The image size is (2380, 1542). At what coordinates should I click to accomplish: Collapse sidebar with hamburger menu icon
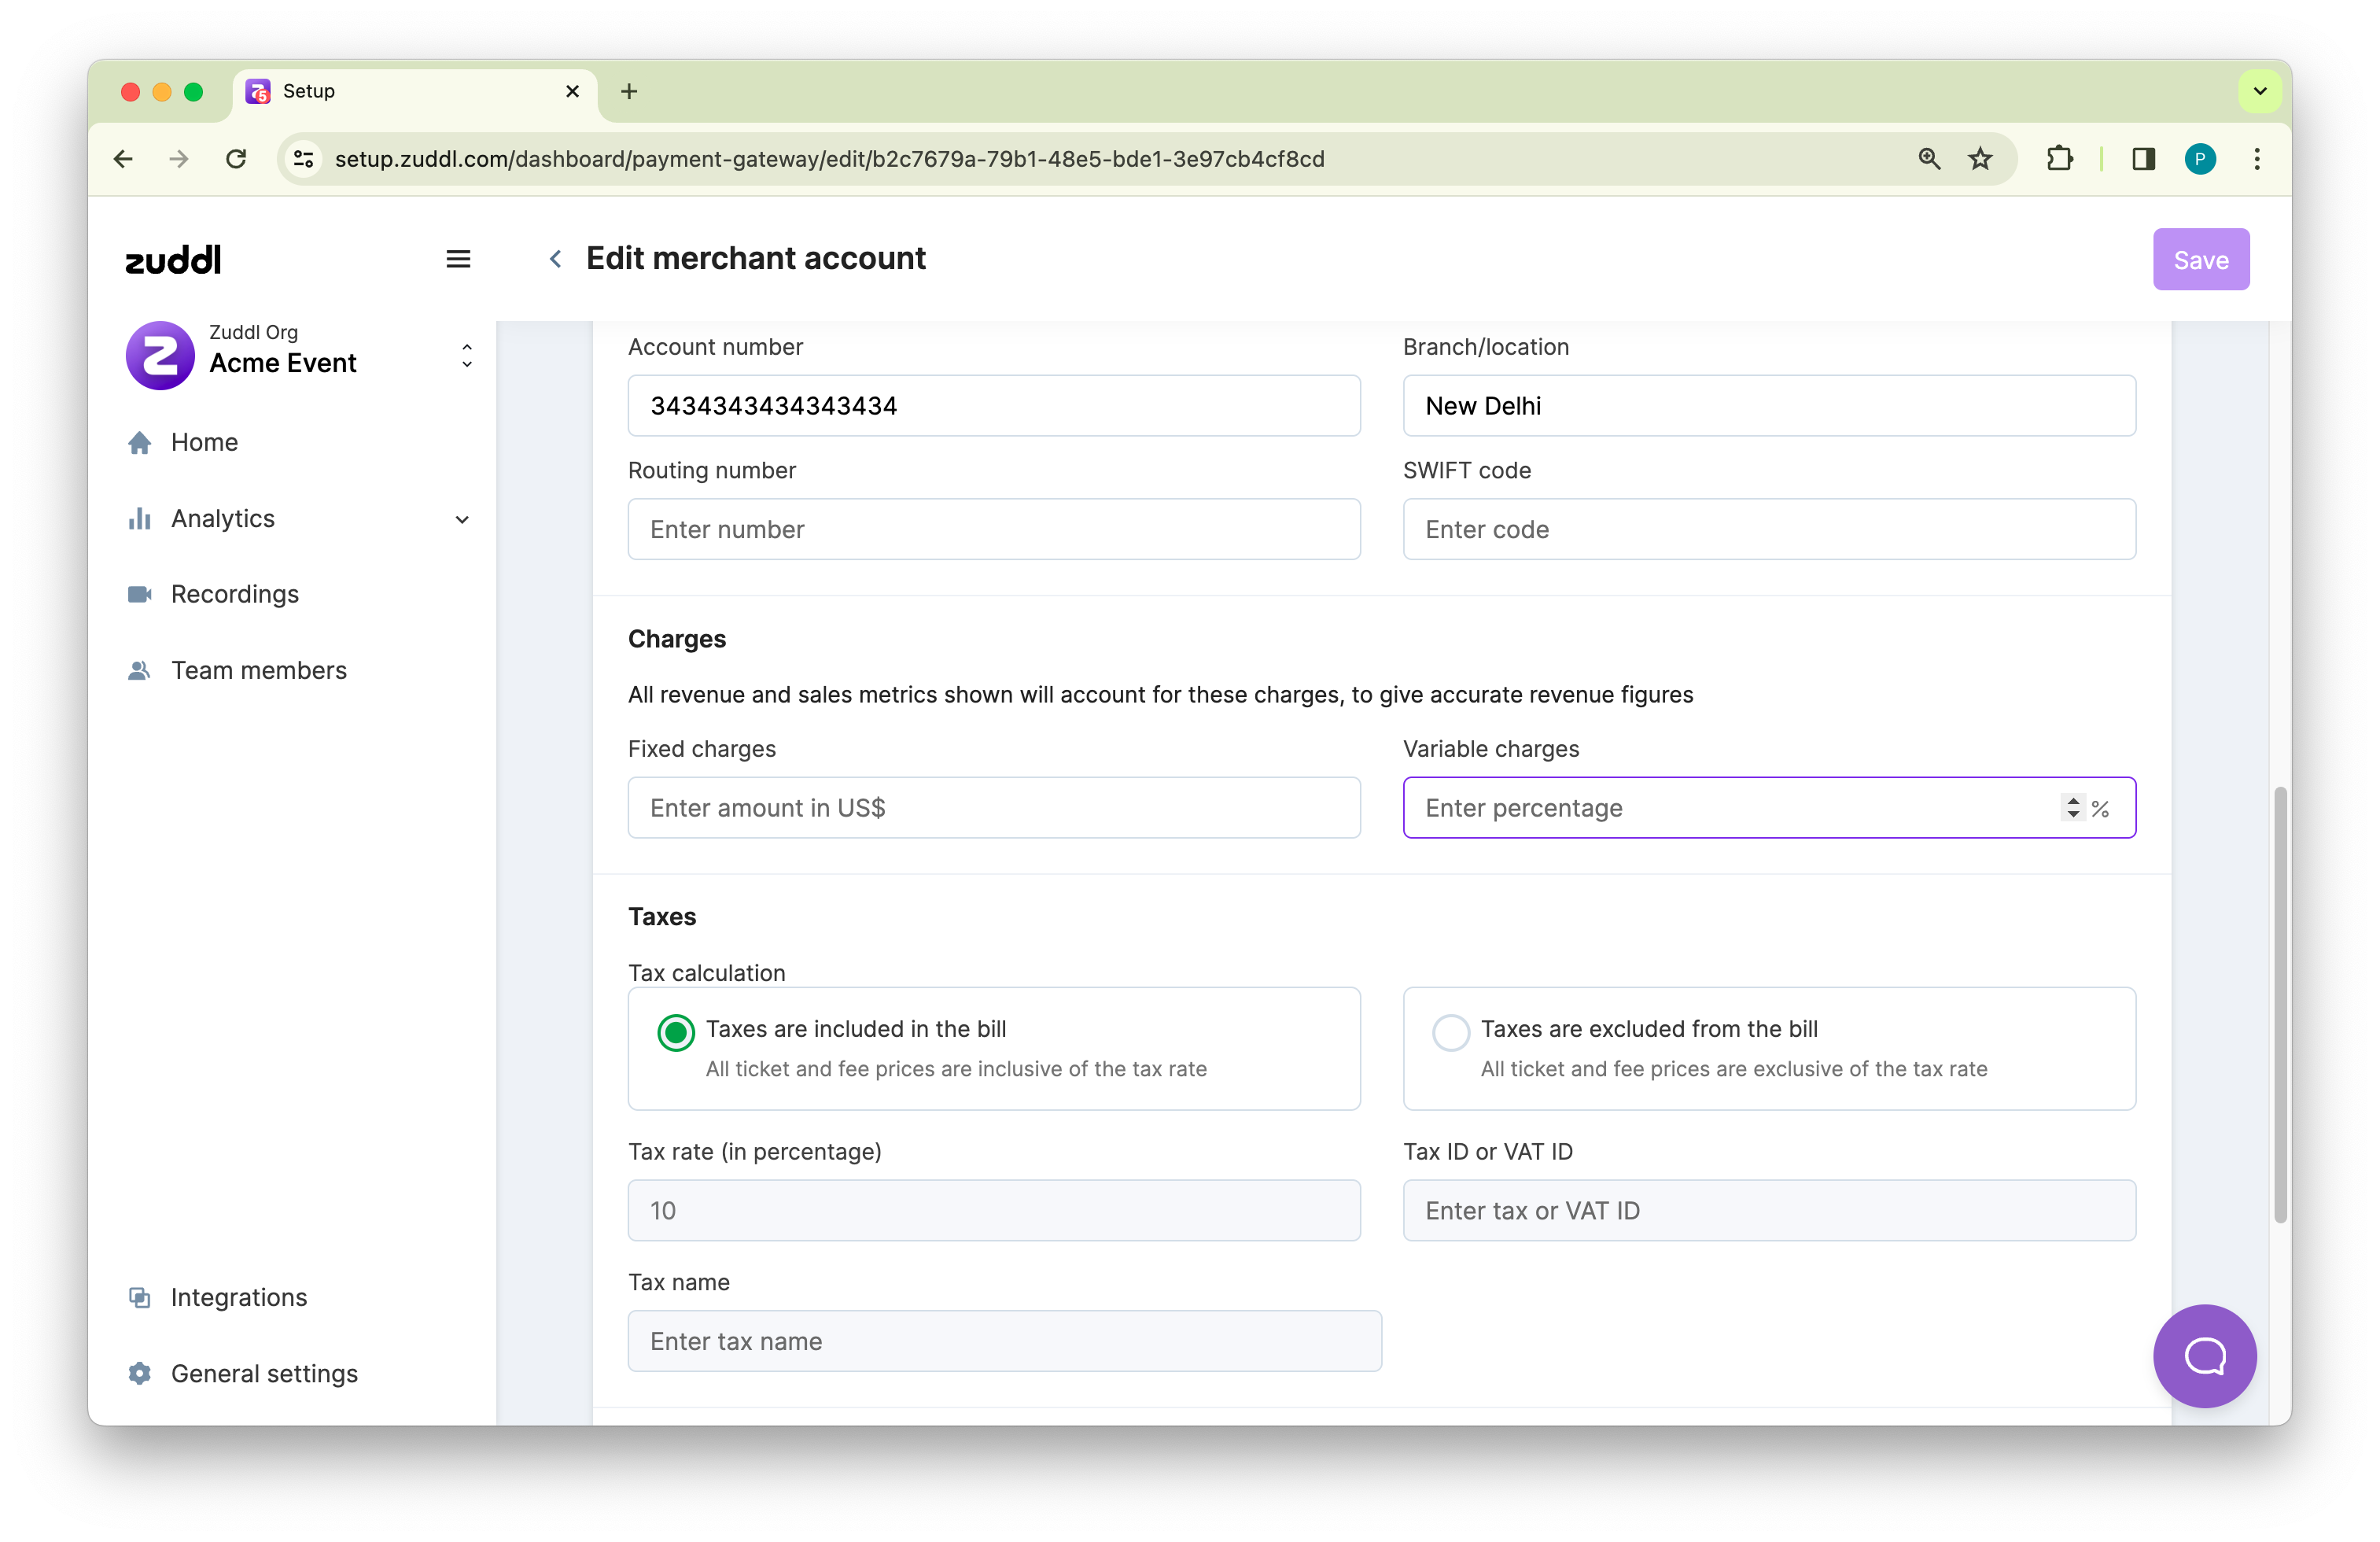coord(458,260)
